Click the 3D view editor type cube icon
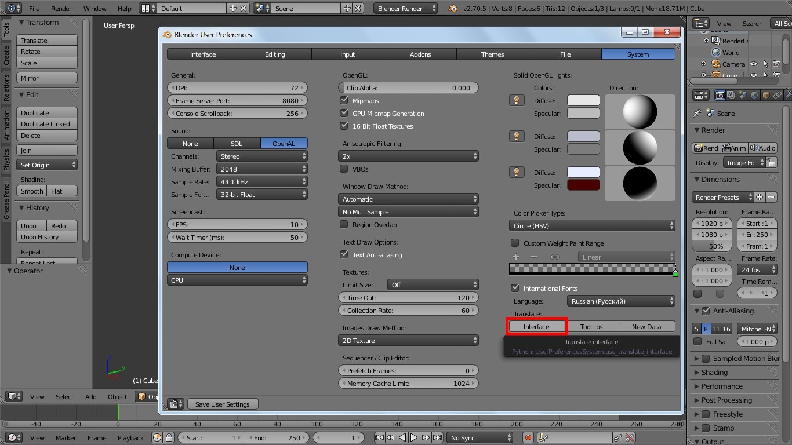This screenshot has width=792, height=445. click(13, 396)
